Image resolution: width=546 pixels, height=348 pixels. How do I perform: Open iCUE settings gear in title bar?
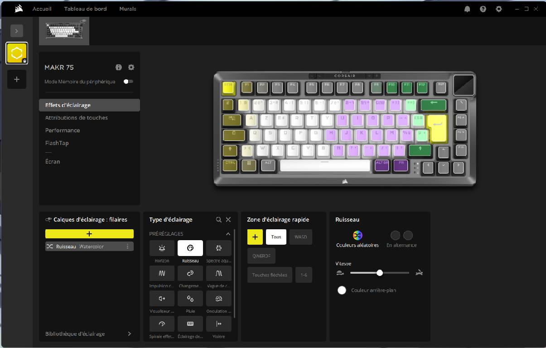pos(499,9)
